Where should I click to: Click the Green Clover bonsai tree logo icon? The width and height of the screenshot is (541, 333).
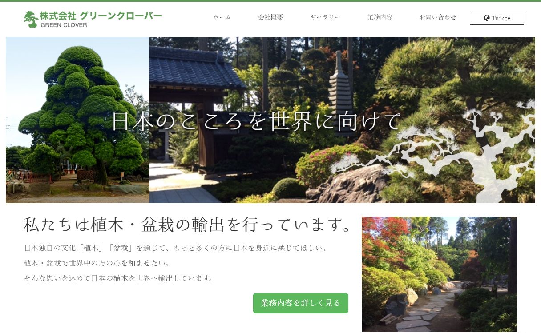click(x=31, y=19)
